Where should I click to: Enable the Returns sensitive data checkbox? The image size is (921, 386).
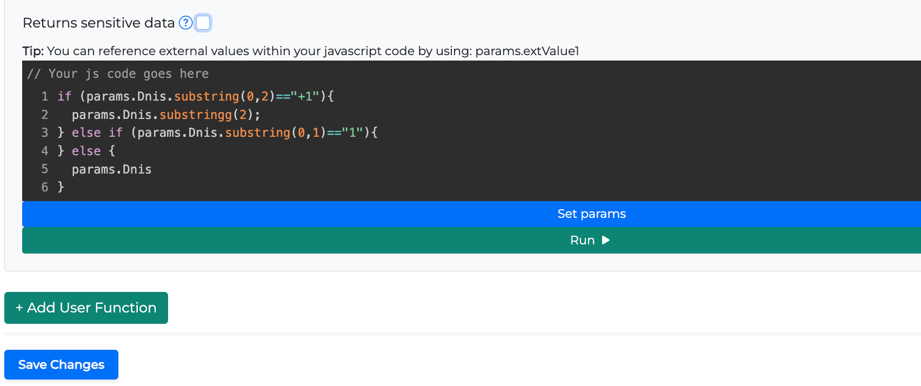pos(203,23)
